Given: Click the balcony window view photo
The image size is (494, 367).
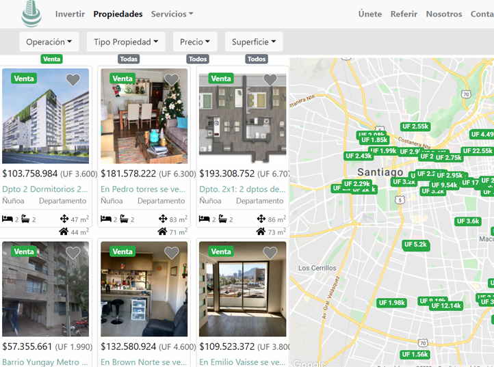Looking at the screenshot, I should pos(243,289).
